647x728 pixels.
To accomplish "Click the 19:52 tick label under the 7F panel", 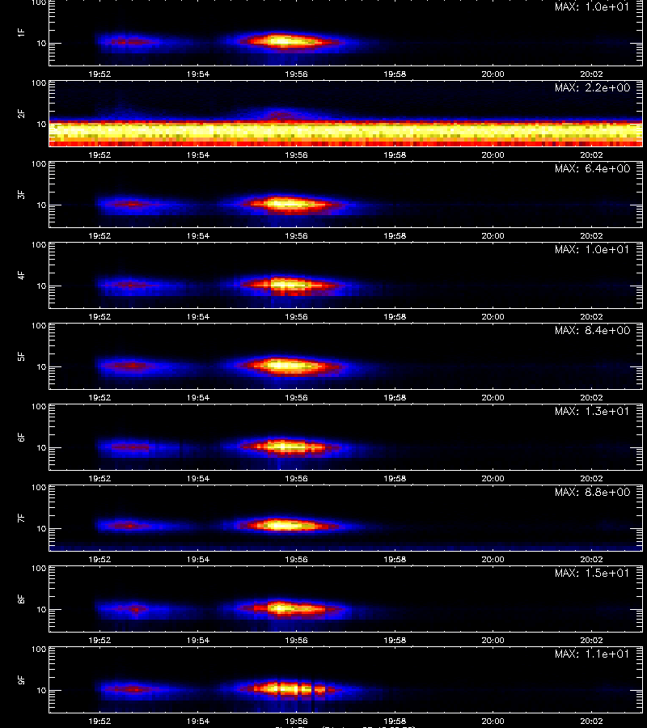I will [x=99, y=560].
